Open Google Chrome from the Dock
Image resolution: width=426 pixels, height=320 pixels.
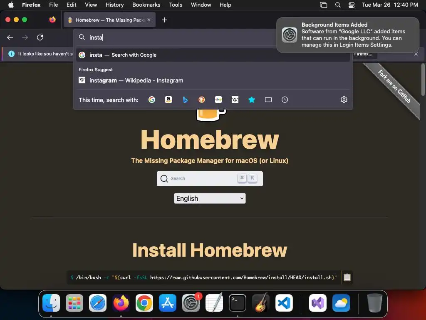144,303
